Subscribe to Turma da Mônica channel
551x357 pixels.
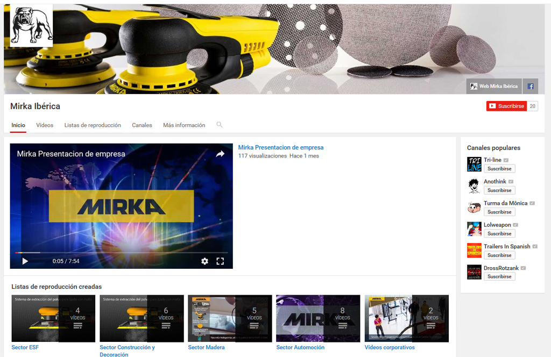click(499, 212)
